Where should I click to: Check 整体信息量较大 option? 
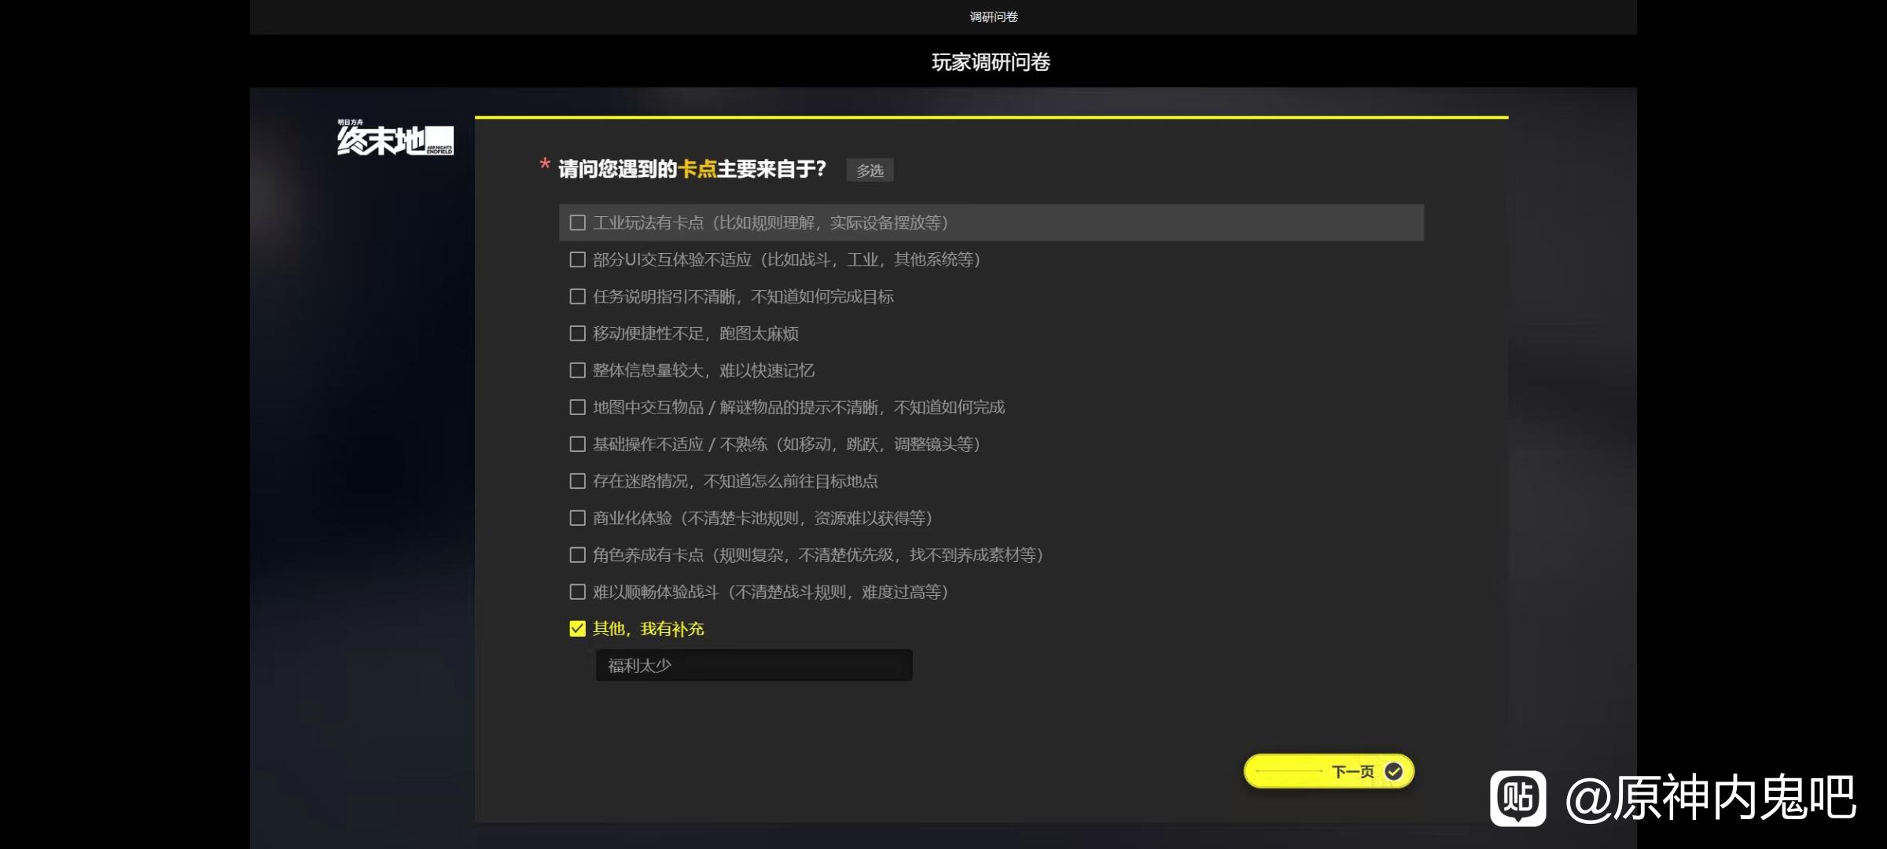(x=578, y=370)
